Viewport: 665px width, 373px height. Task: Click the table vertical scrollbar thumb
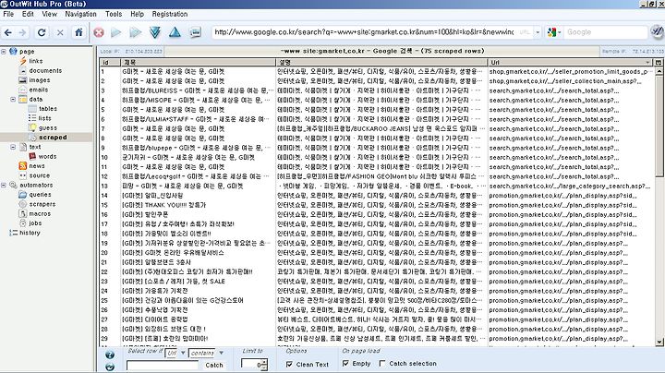[x=659, y=126]
